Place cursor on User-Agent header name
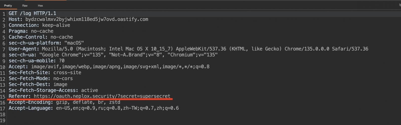 tap(24, 49)
